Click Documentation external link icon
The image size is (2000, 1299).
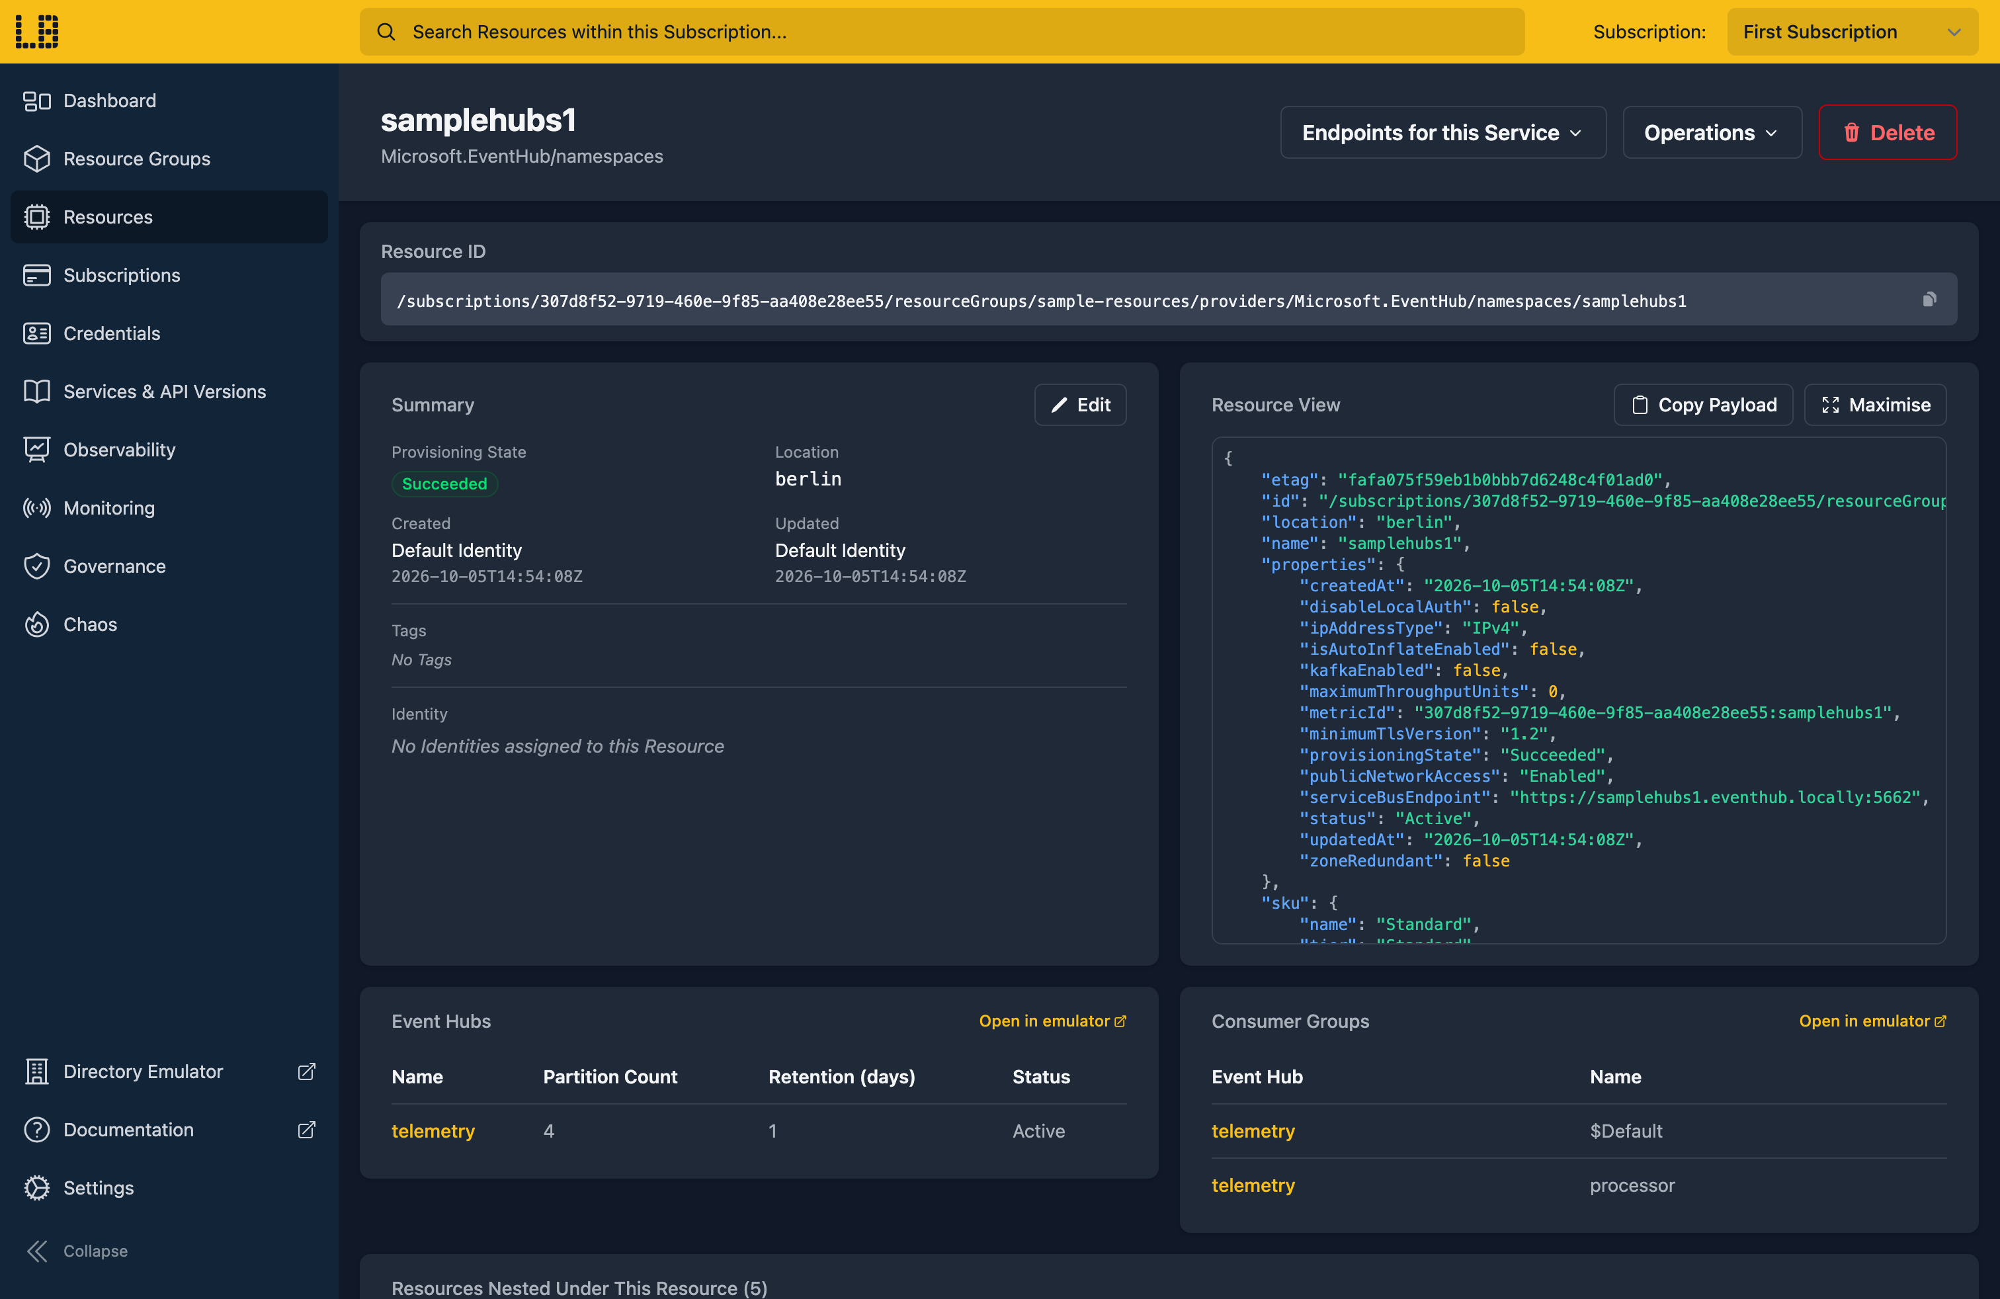click(307, 1129)
